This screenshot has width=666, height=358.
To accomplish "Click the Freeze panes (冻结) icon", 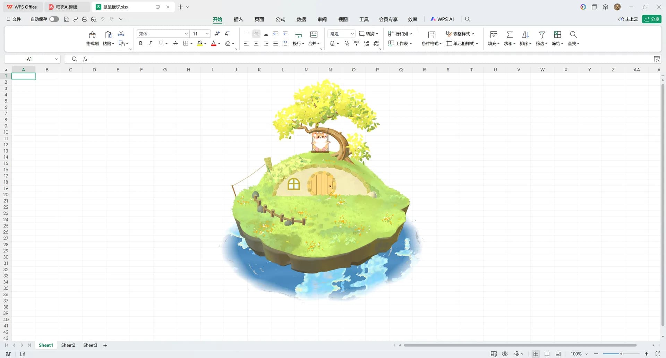I will point(557,35).
